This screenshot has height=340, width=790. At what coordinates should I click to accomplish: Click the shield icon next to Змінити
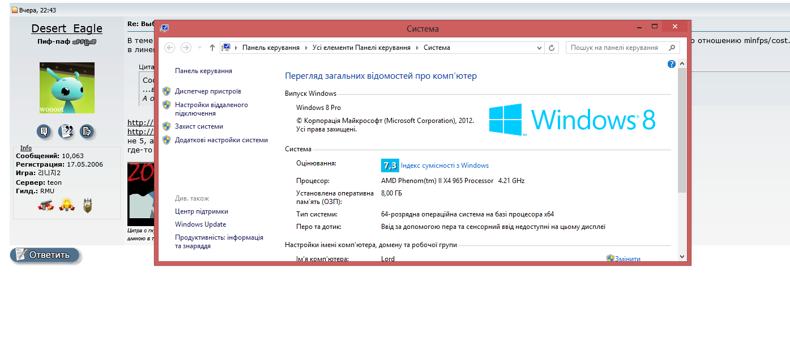[610, 258]
